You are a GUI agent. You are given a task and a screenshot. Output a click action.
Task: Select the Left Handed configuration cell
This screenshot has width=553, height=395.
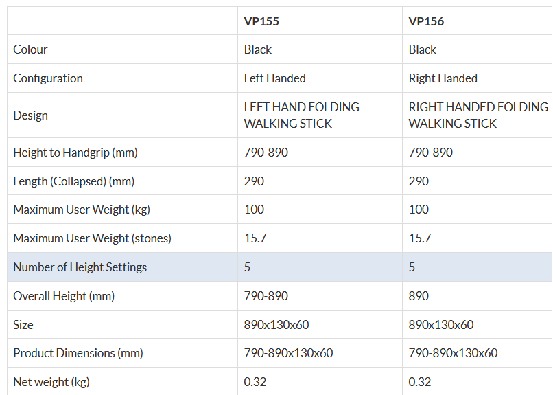pos(274,78)
